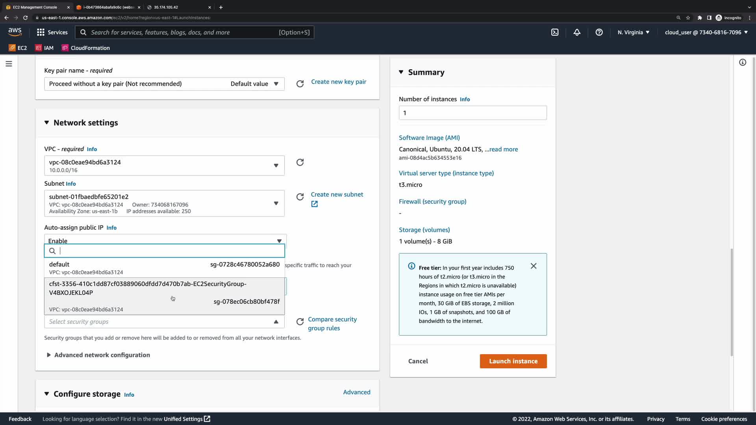Open the help question mark icon

pyautogui.click(x=599, y=32)
